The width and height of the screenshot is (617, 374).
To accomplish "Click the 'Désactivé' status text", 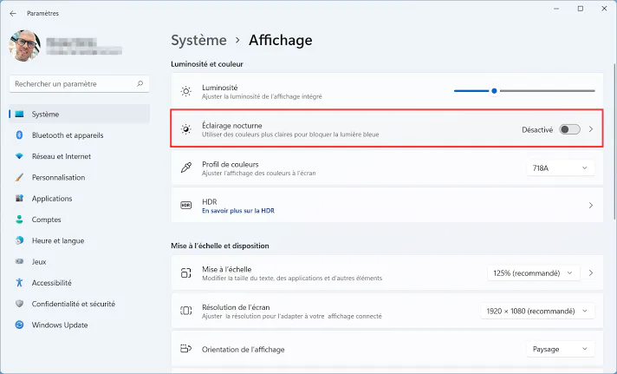I will tap(537, 129).
